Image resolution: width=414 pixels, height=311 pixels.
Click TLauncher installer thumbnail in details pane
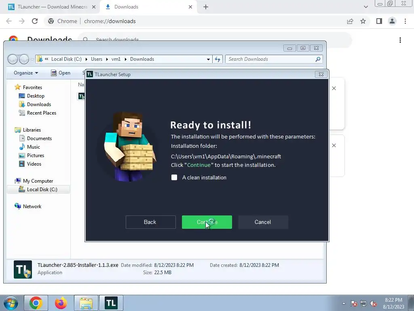[23, 269]
